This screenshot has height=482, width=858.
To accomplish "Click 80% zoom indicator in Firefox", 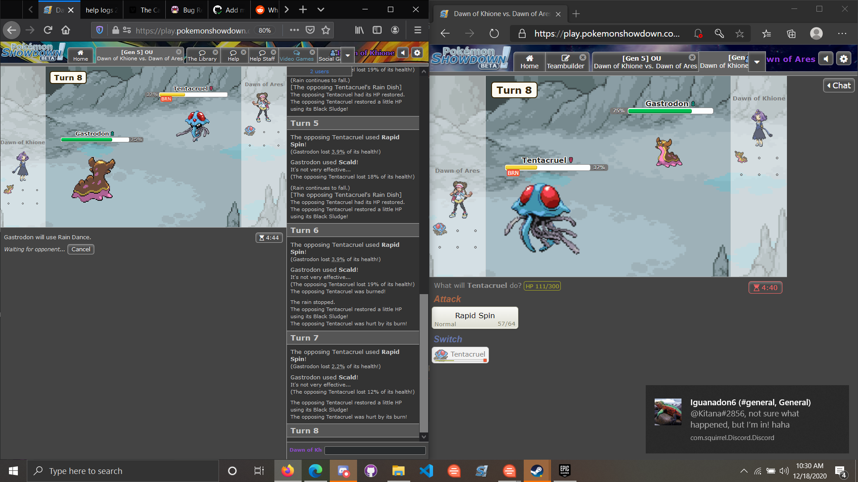I will (x=265, y=30).
